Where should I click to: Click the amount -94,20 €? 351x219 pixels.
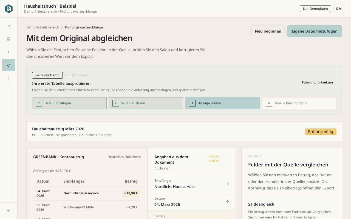[x=132, y=207]
